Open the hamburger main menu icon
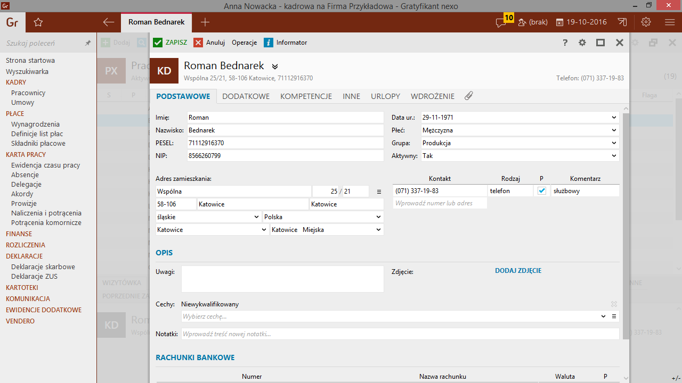Viewport: 682px width, 383px height. click(x=670, y=22)
